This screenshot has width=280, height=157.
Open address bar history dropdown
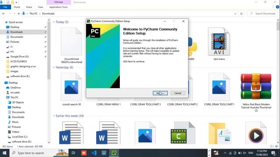click(x=235, y=14)
